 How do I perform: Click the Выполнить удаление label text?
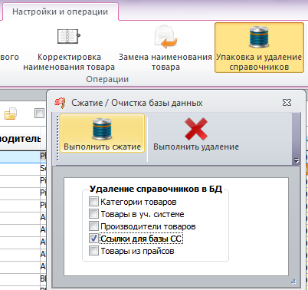point(196,147)
